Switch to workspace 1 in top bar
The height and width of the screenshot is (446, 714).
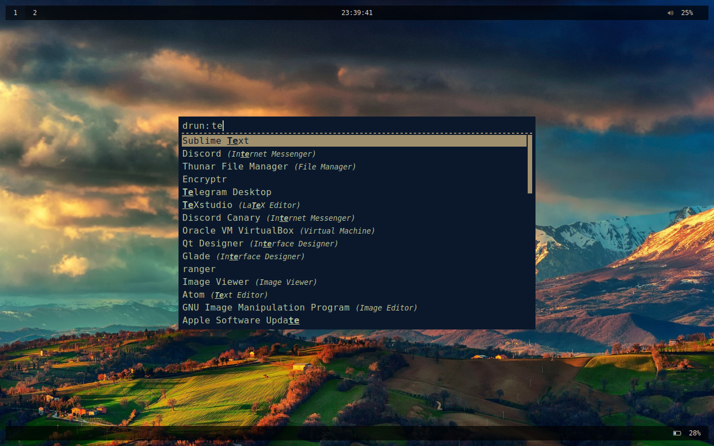(15, 13)
